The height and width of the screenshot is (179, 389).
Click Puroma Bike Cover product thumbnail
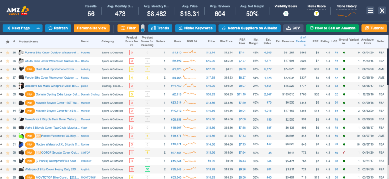tap(21, 52)
